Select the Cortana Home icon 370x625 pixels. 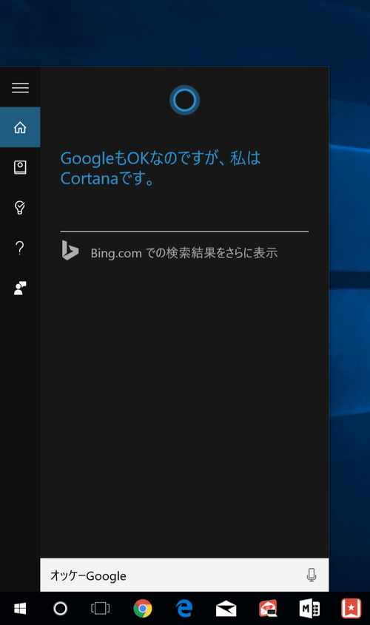(x=20, y=127)
